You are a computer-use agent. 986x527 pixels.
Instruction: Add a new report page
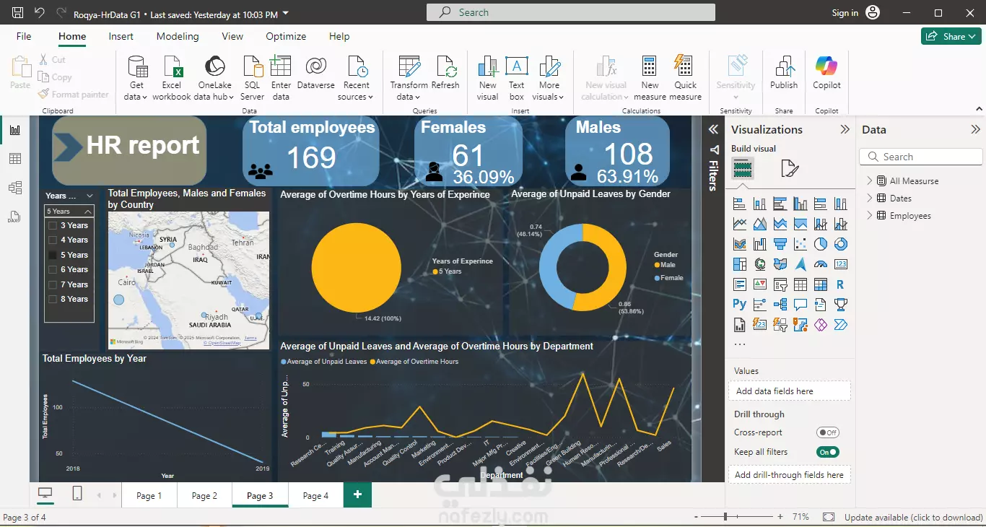(357, 495)
